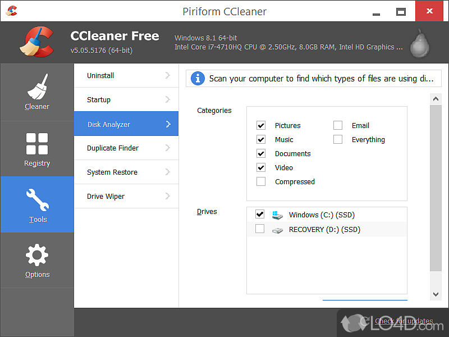Expand the Uninstall chevron arrow
The height and width of the screenshot is (337, 449).
tap(168, 75)
